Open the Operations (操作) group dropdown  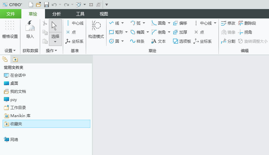pos(51,50)
